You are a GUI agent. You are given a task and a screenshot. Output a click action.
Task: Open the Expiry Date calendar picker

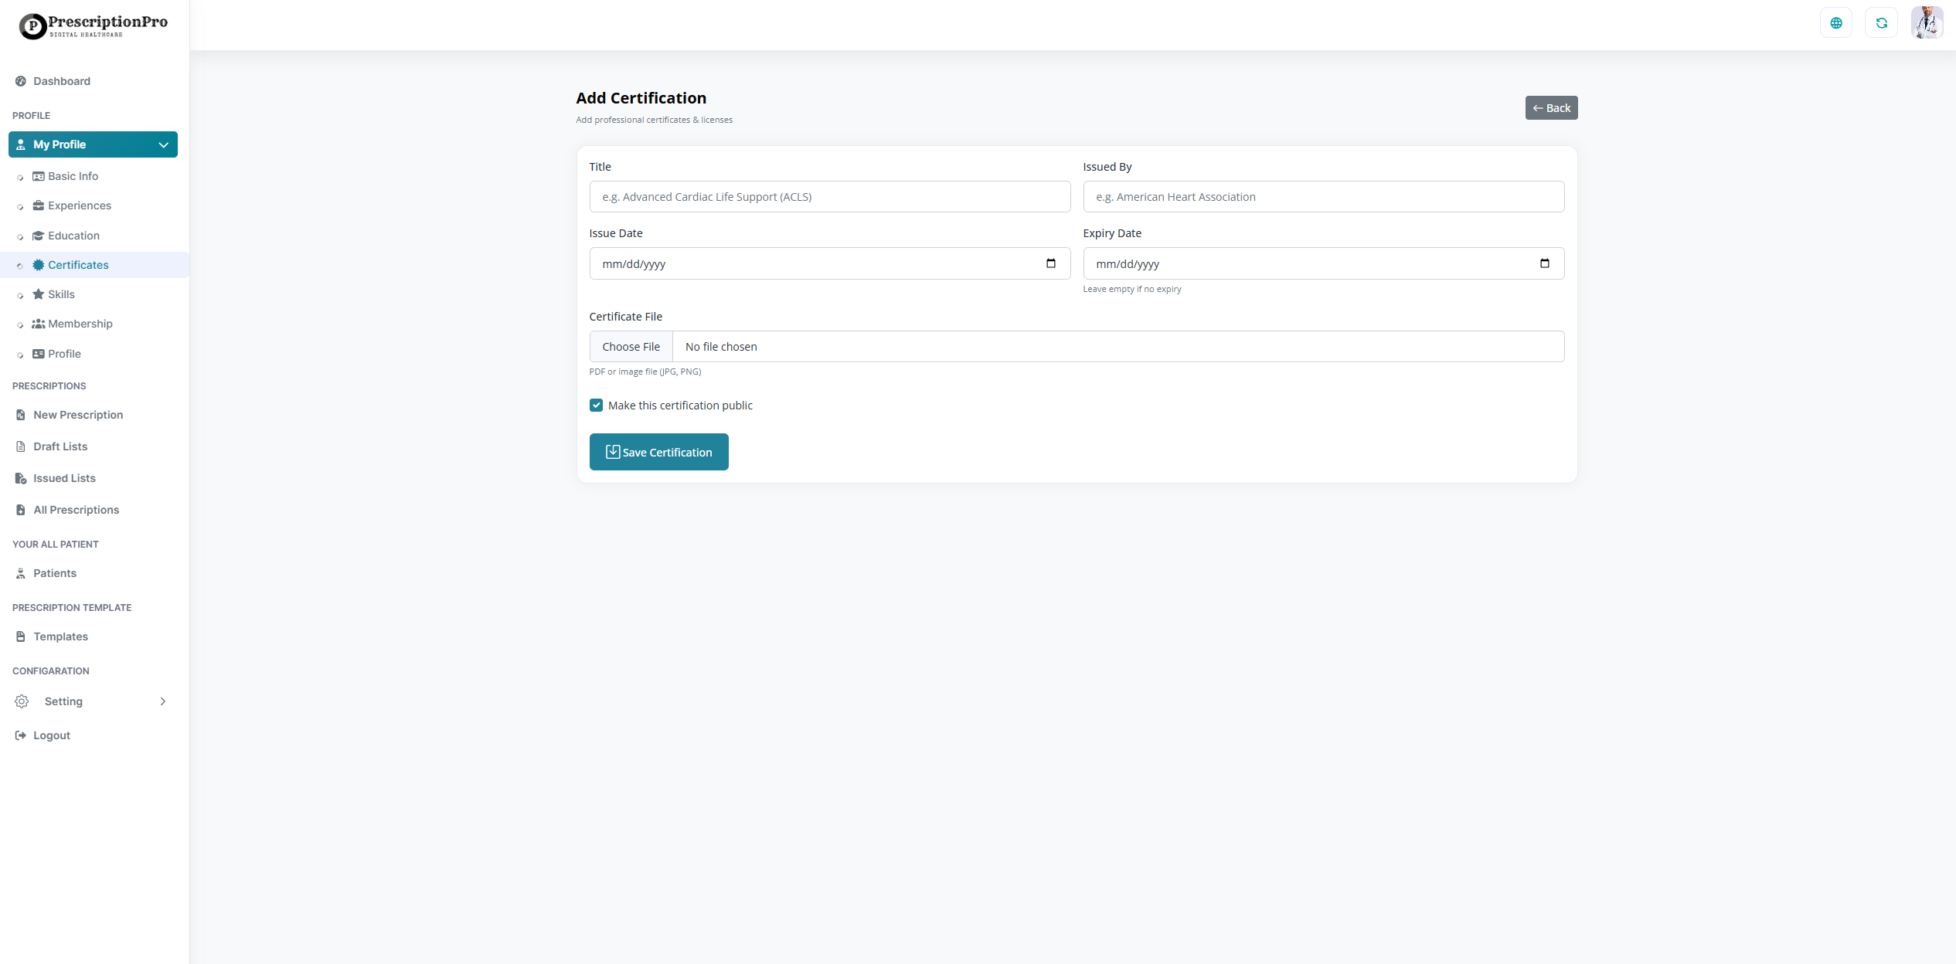(x=1545, y=263)
